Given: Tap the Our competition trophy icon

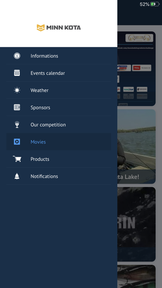Looking at the screenshot, I should pos(17,125).
